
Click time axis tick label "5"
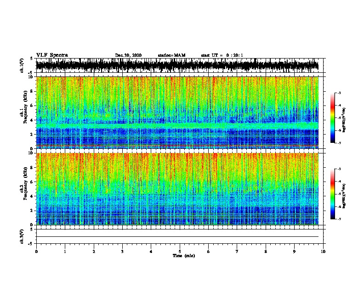(x=180, y=252)
